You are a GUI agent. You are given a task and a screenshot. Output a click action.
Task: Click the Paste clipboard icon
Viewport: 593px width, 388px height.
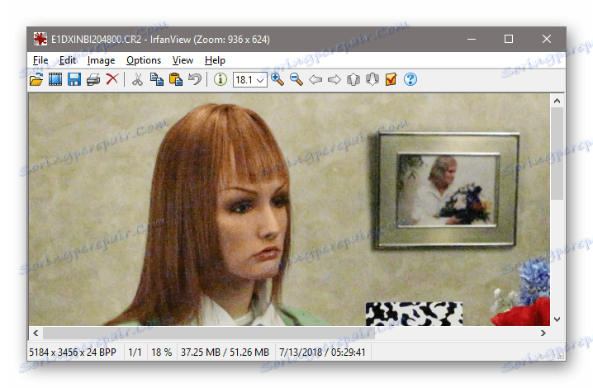tap(176, 79)
